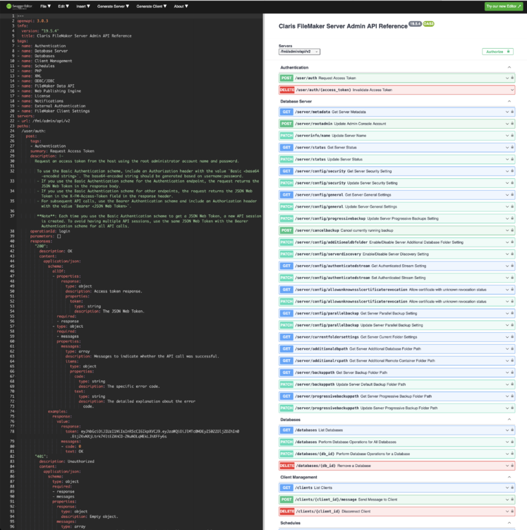This screenshot has height=530, width=527.
Task: Open PATCH /server/progressivebackuppath operation
Action: pos(396,408)
